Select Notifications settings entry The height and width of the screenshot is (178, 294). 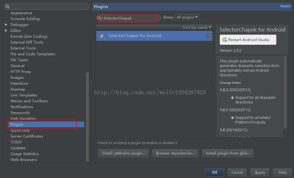(22, 107)
